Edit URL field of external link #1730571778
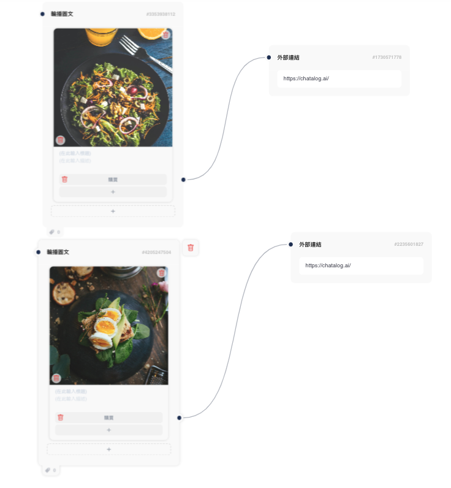 (339, 78)
